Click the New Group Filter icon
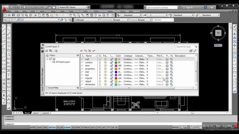This screenshot has height=134, width=239. (x=51, y=51)
